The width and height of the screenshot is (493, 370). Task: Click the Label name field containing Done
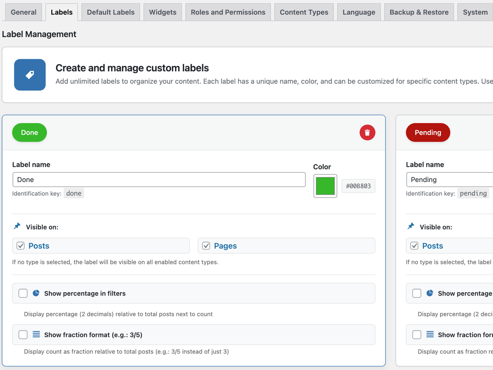pos(159,179)
